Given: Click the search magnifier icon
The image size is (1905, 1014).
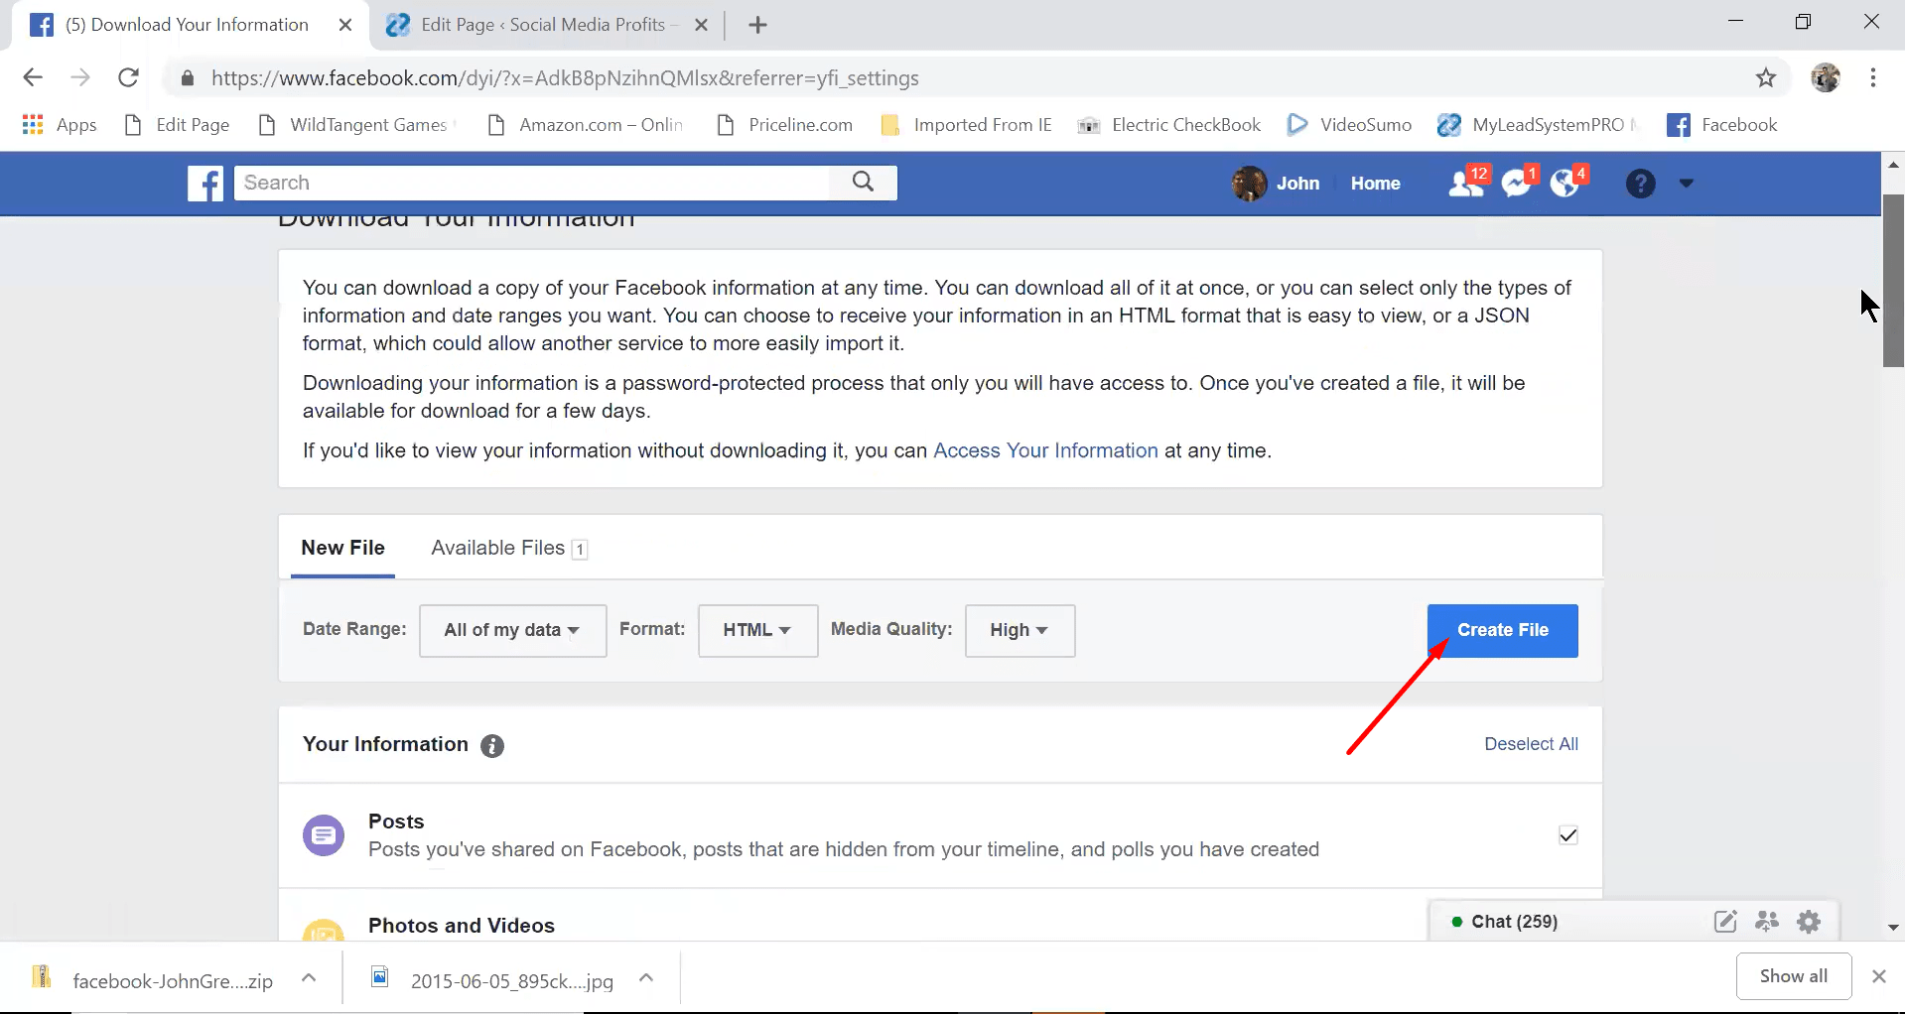Looking at the screenshot, I should coord(863,182).
